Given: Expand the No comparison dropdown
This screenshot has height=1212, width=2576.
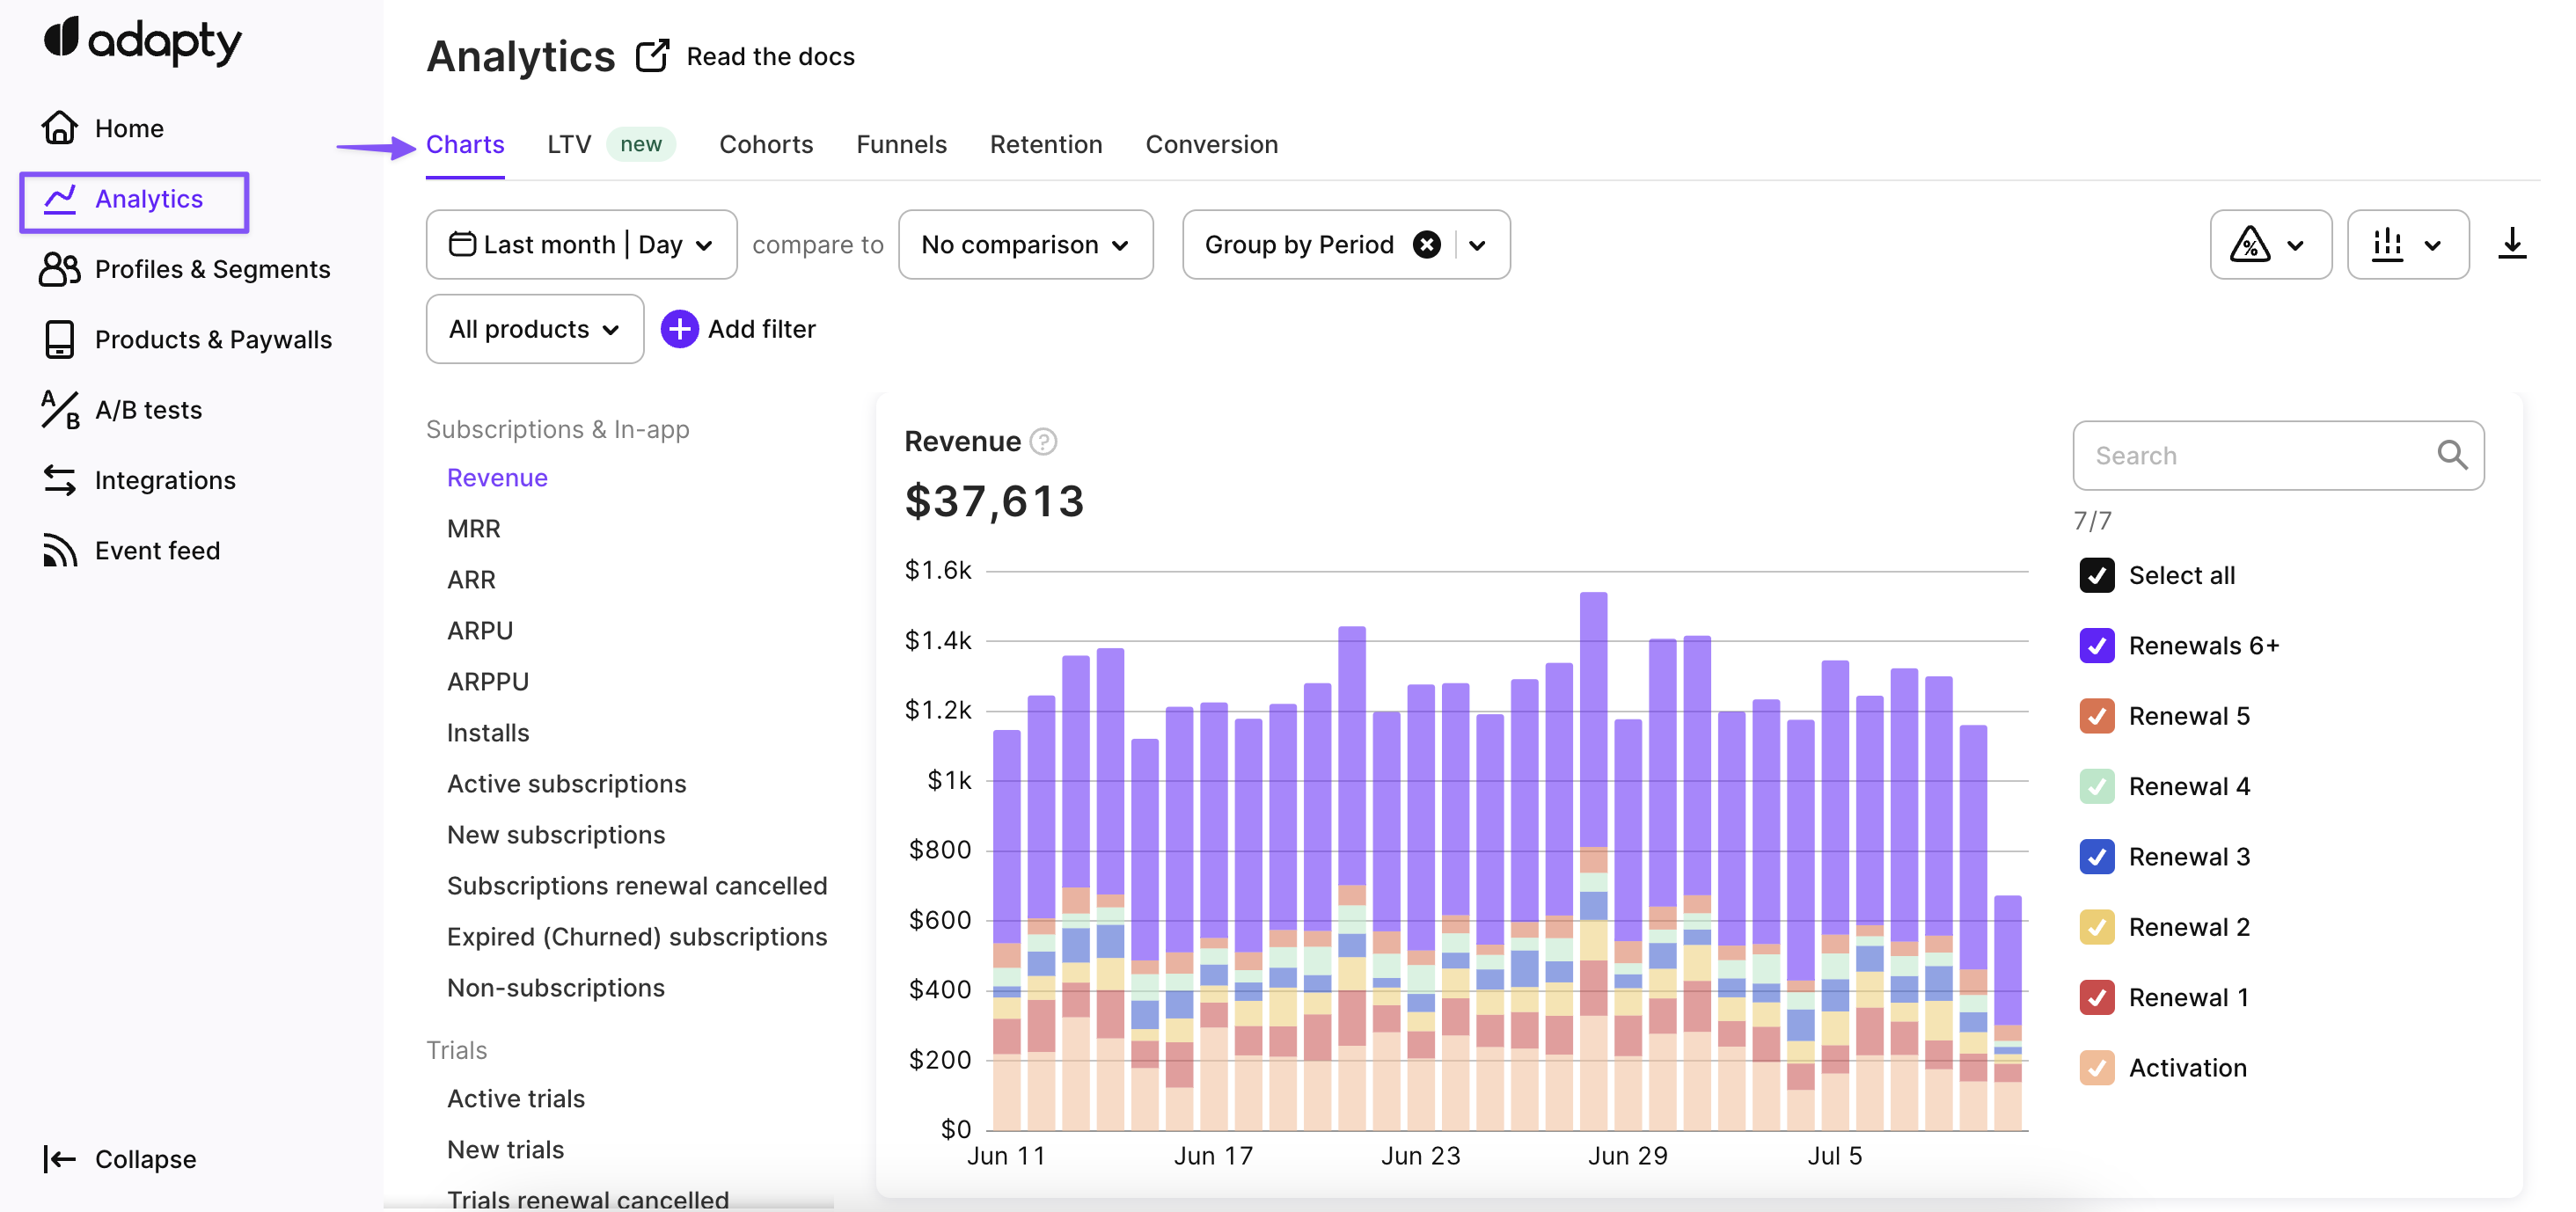Looking at the screenshot, I should click(1025, 245).
